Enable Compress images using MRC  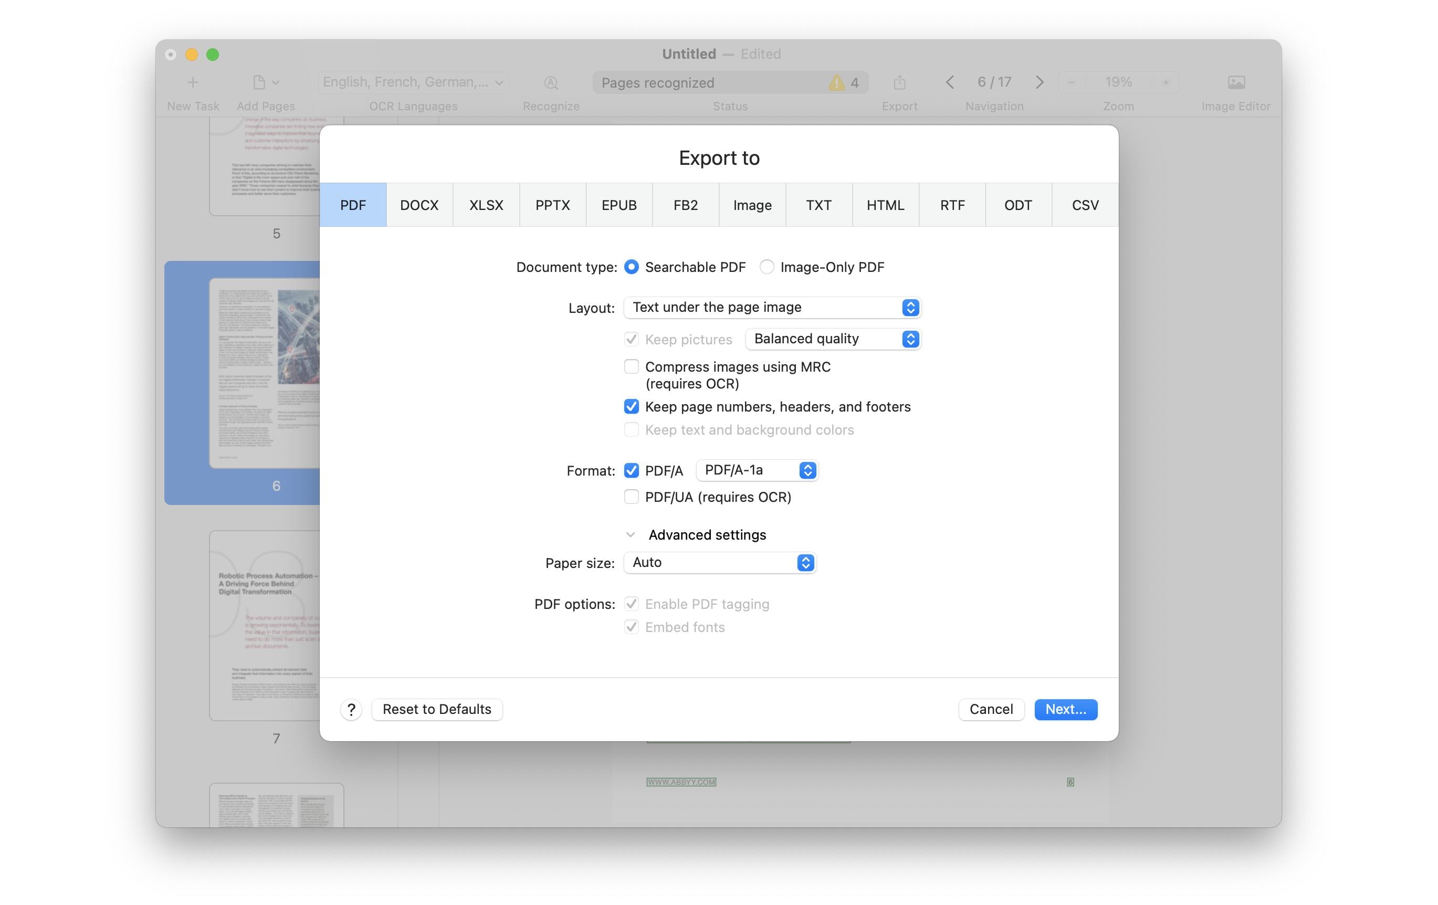pos(631,366)
